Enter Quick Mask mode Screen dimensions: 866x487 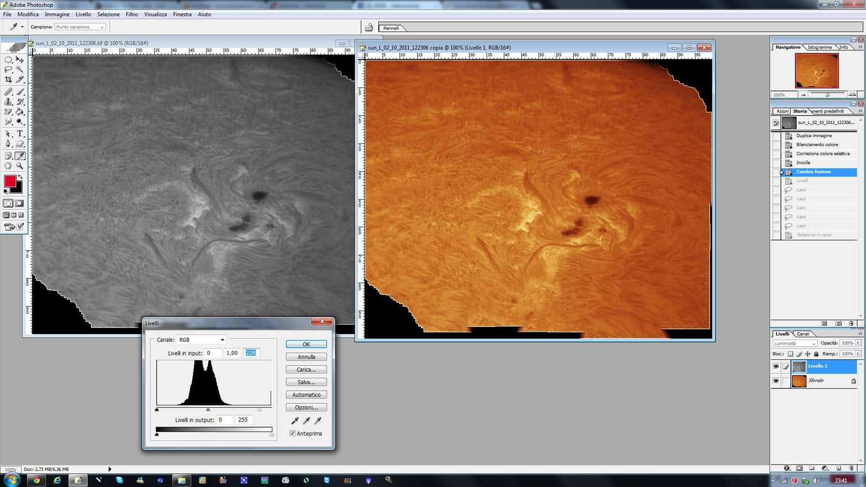pos(19,203)
